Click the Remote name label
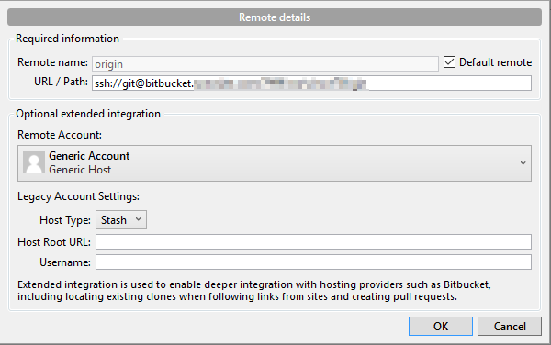The height and width of the screenshot is (345, 551). (52, 62)
